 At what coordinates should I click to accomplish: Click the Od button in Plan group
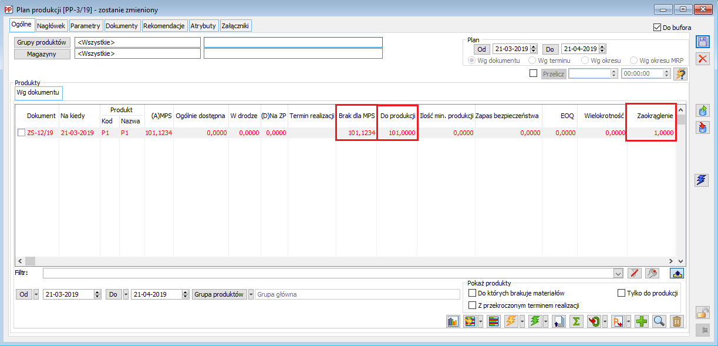click(481, 49)
